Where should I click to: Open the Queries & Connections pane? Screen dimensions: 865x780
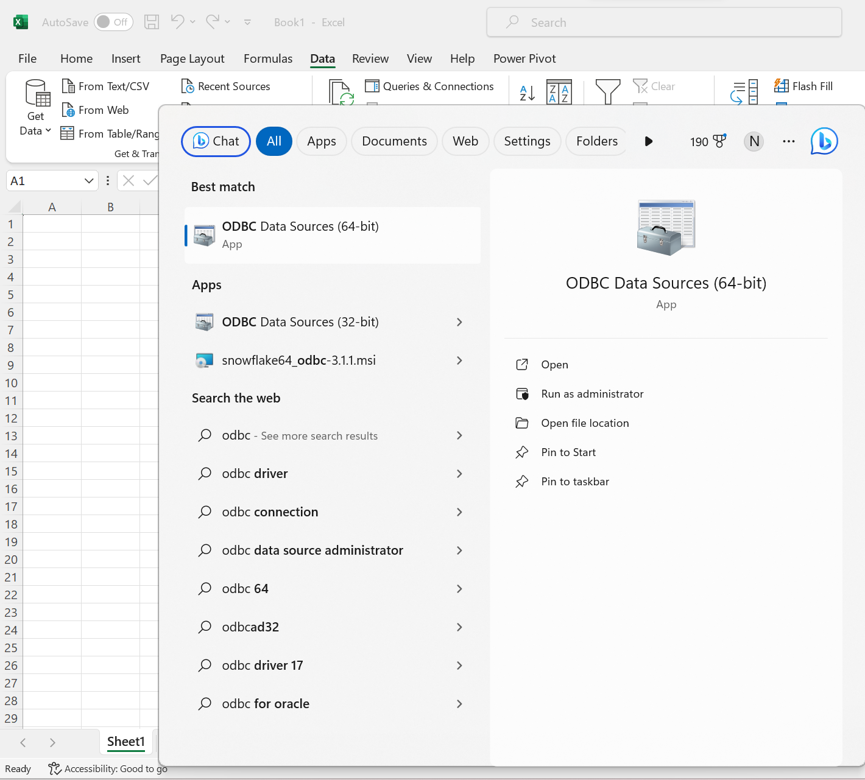430,86
